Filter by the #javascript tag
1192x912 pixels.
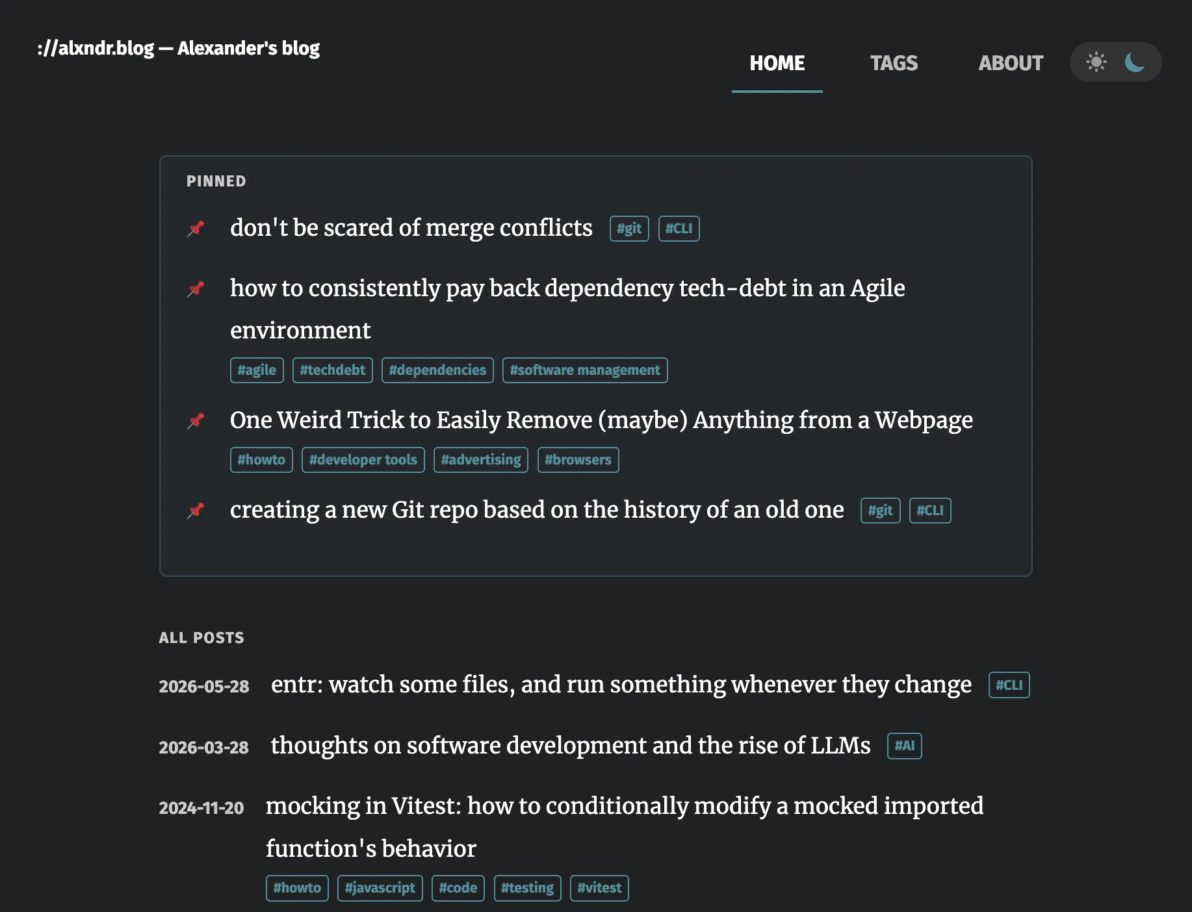[x=380, y=888]
